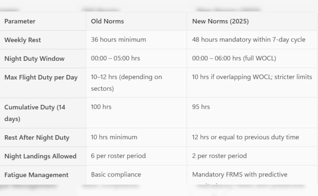
Task: Click the "95 hrs" new norm cell
Action: 201,107
